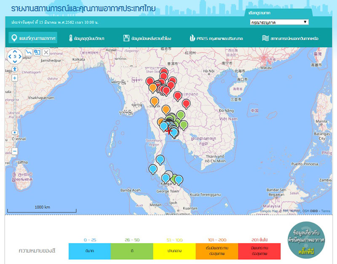Image resolution: width=337 pixels, height=264 pixels.
Task: Open the northern haze situation tab
Action: point(290,38)
